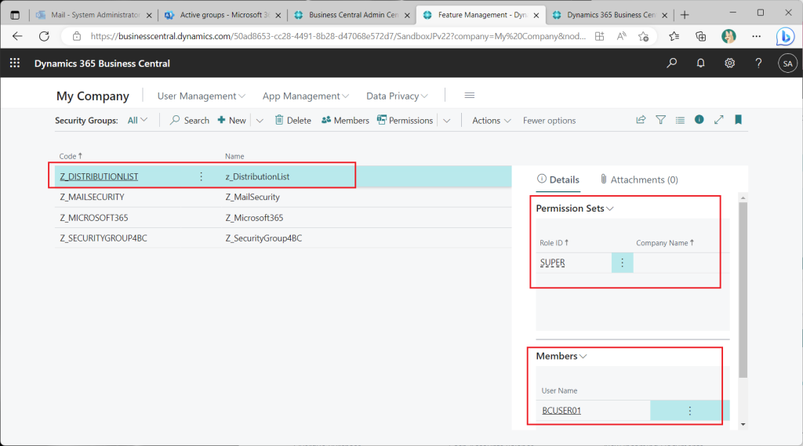Viewport: 803px width, 446px height.
Task: Open read aloud icon in address bar
Action: 621,36
